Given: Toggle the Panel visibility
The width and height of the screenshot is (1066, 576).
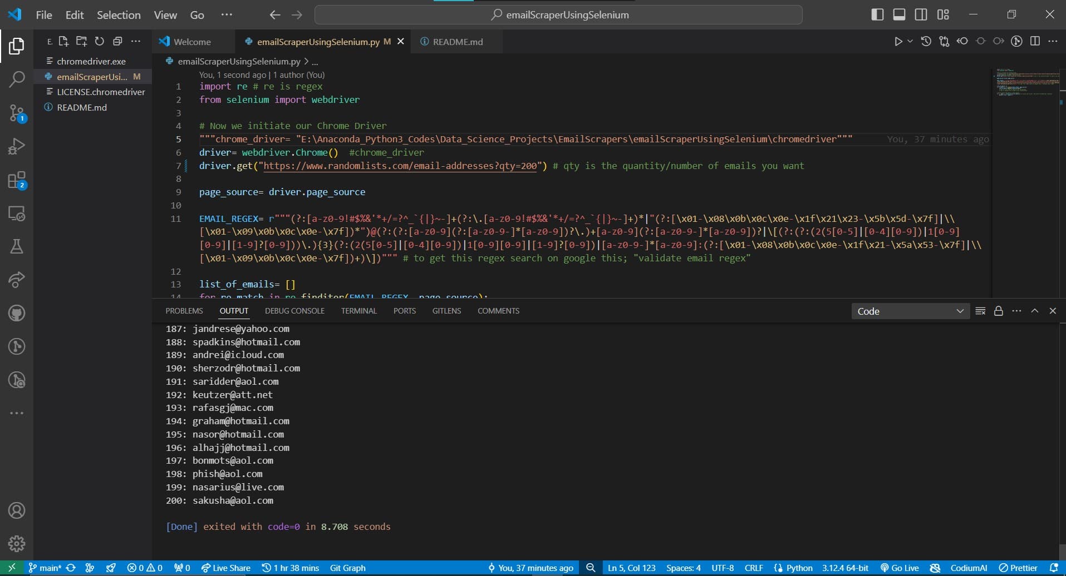Looking at the screenshot, I should click(x=900, y=14).
